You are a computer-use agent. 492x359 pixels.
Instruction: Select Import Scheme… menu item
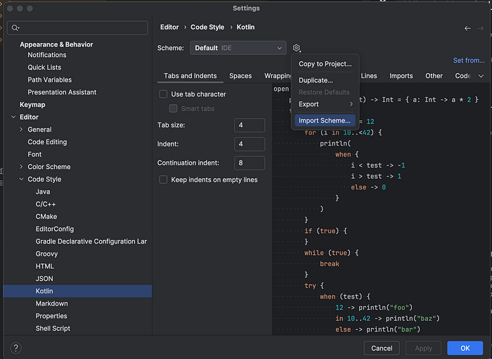[x=325, y=120]
